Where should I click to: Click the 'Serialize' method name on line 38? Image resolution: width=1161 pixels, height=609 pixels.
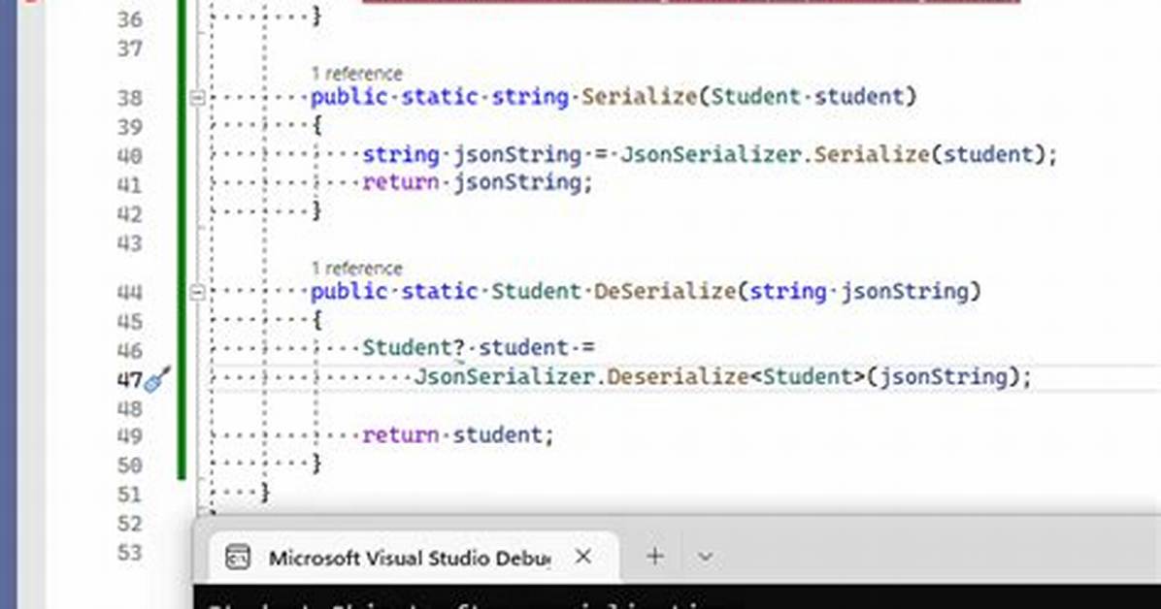(639, 97)
